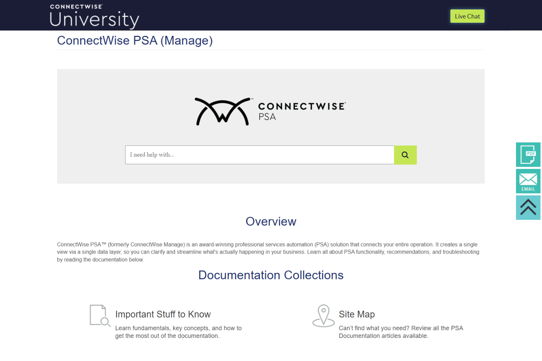Click the map pin icon
The height and width of the screenshot is (361, 542).
(323, 315)
